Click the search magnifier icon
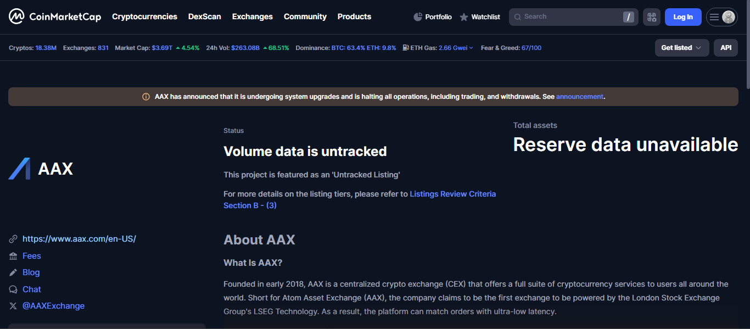Image resolution: width=750 pixels, height=329 pixels. pyautogui.click(x=517, y=17)
